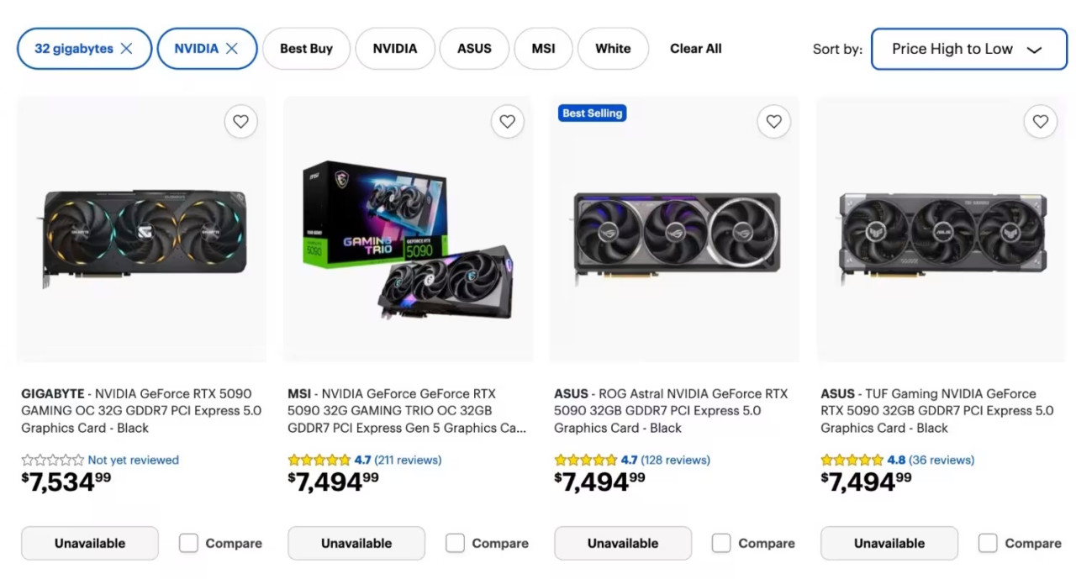
Task: Remove the 32 gigabytes filter via X
Action: pyautogui.click(x=126, y=49)
